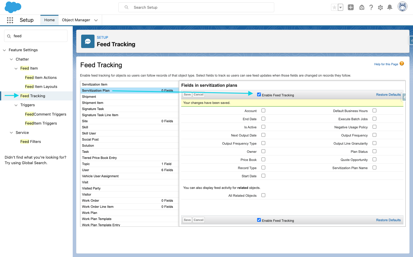The image size is (413, 257).
Task: Click the bottom Cancel button
Action: (x=199, y=220)
